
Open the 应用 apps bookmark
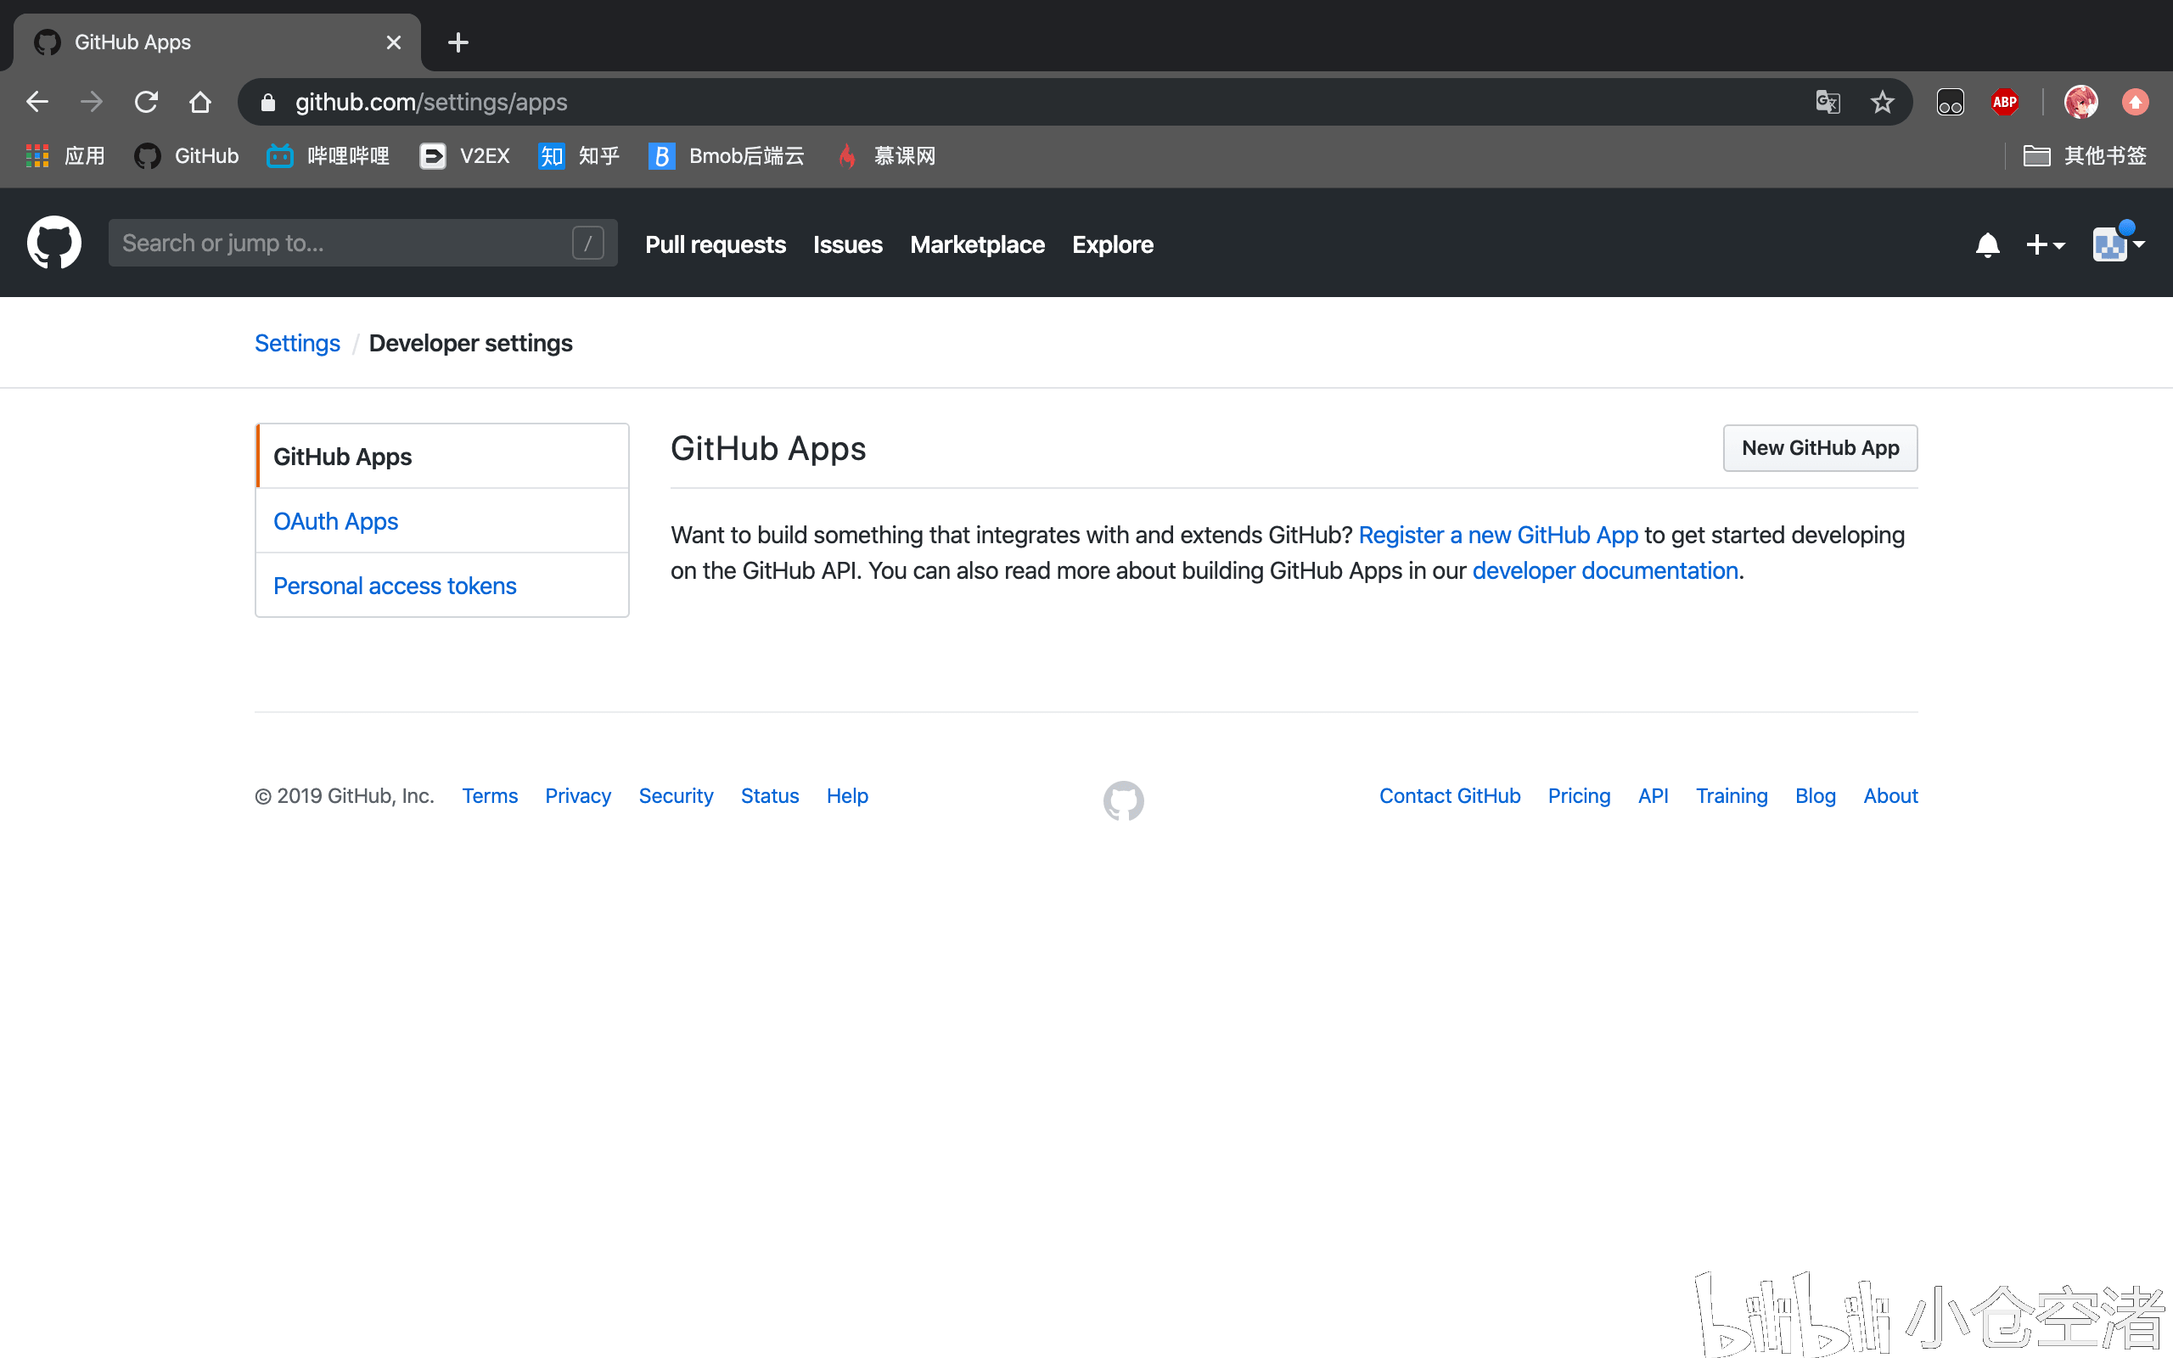(x=65, y=156)
